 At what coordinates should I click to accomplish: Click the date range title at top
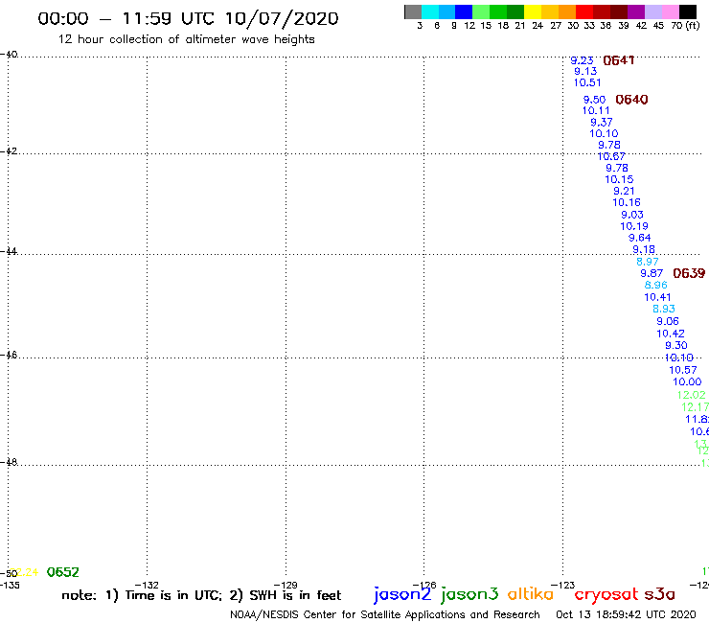(188, 19)
